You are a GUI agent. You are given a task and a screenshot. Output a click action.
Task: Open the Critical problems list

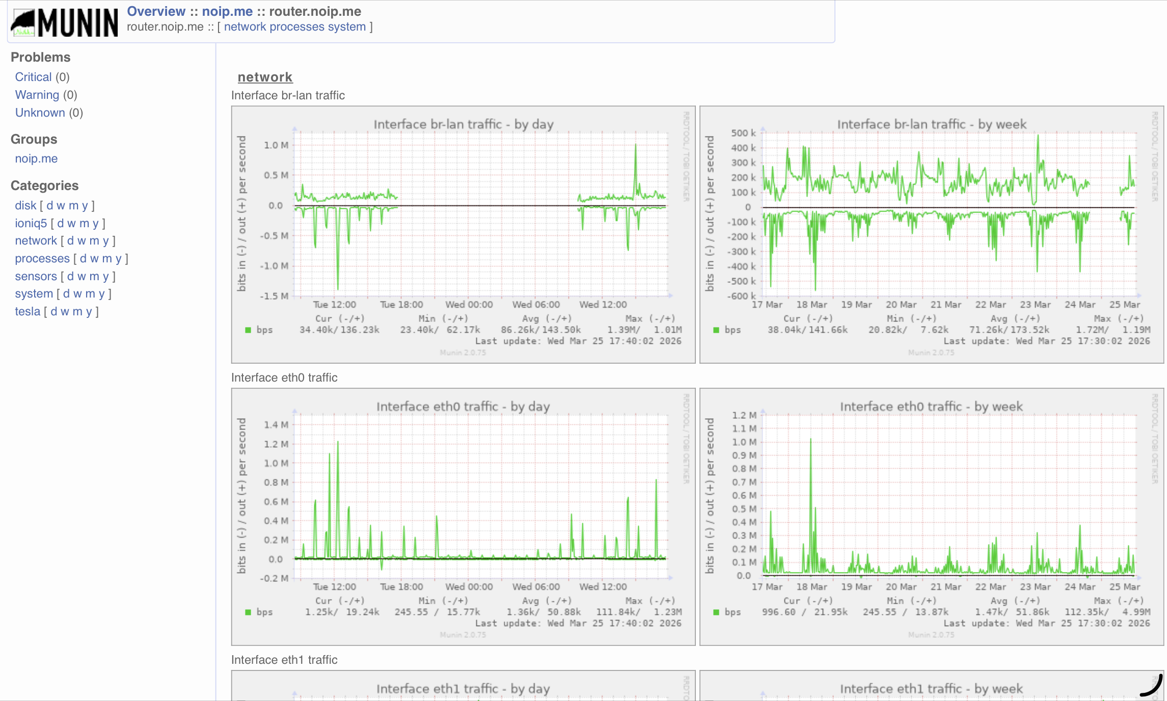click(x=33, y=76)
